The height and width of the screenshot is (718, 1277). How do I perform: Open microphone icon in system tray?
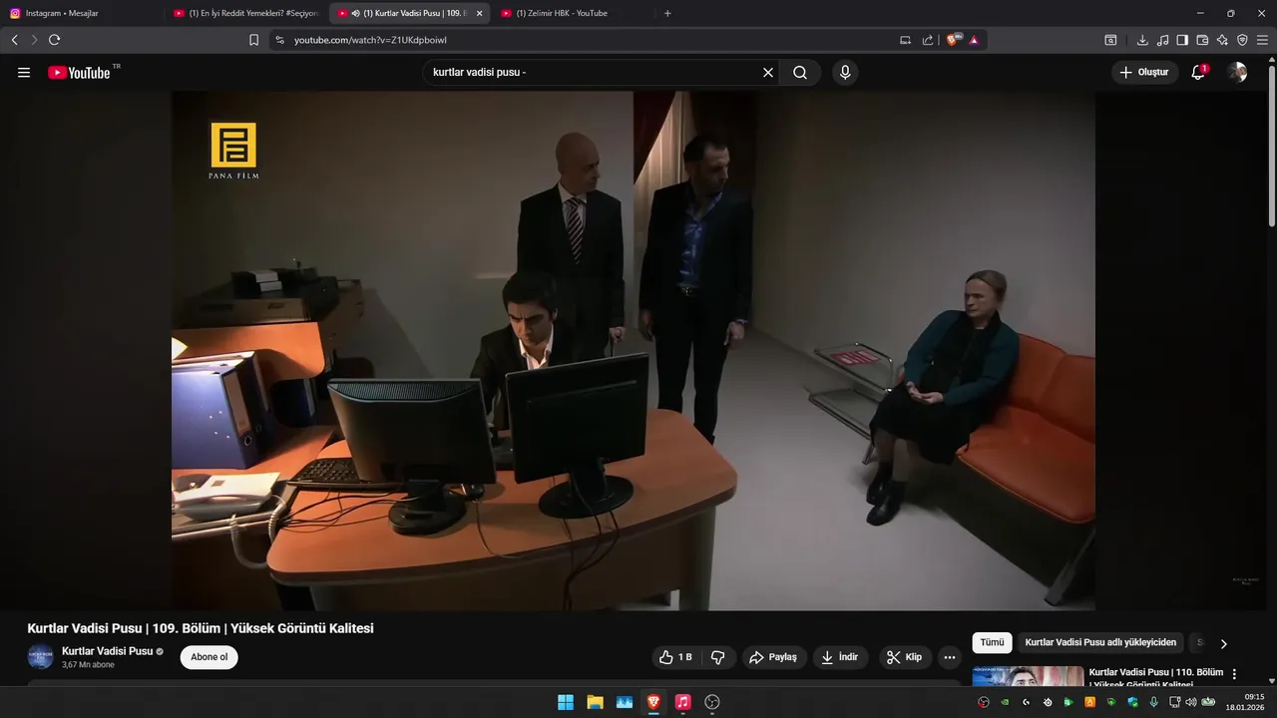click(1153, 702)
